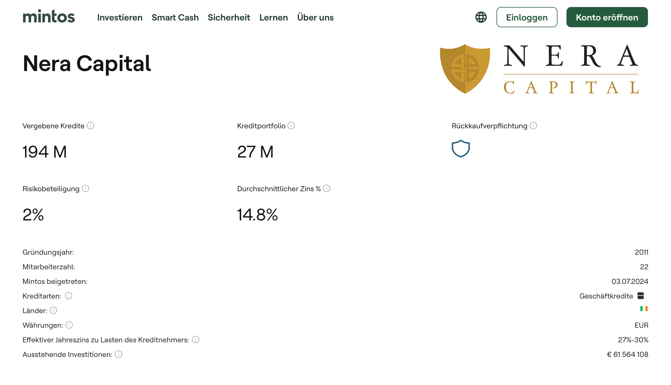This screenshot has width=671, height=385.
Task: Go to the Sicherheit navigation item
Action: click(x=229, y=17)
